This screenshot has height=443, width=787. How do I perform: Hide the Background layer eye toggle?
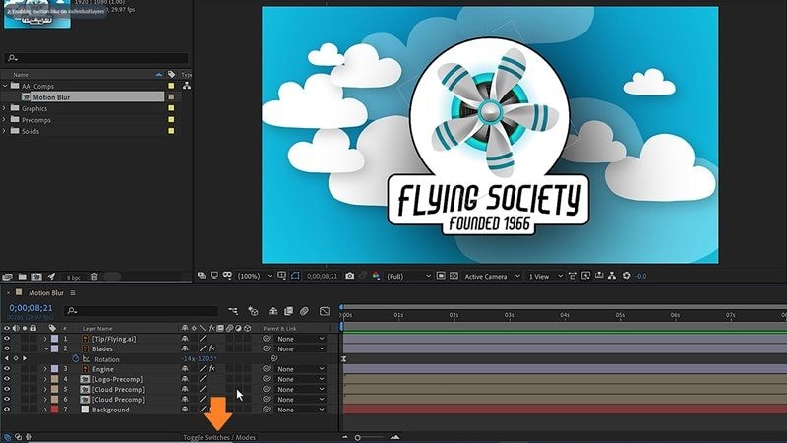point(7,410)
